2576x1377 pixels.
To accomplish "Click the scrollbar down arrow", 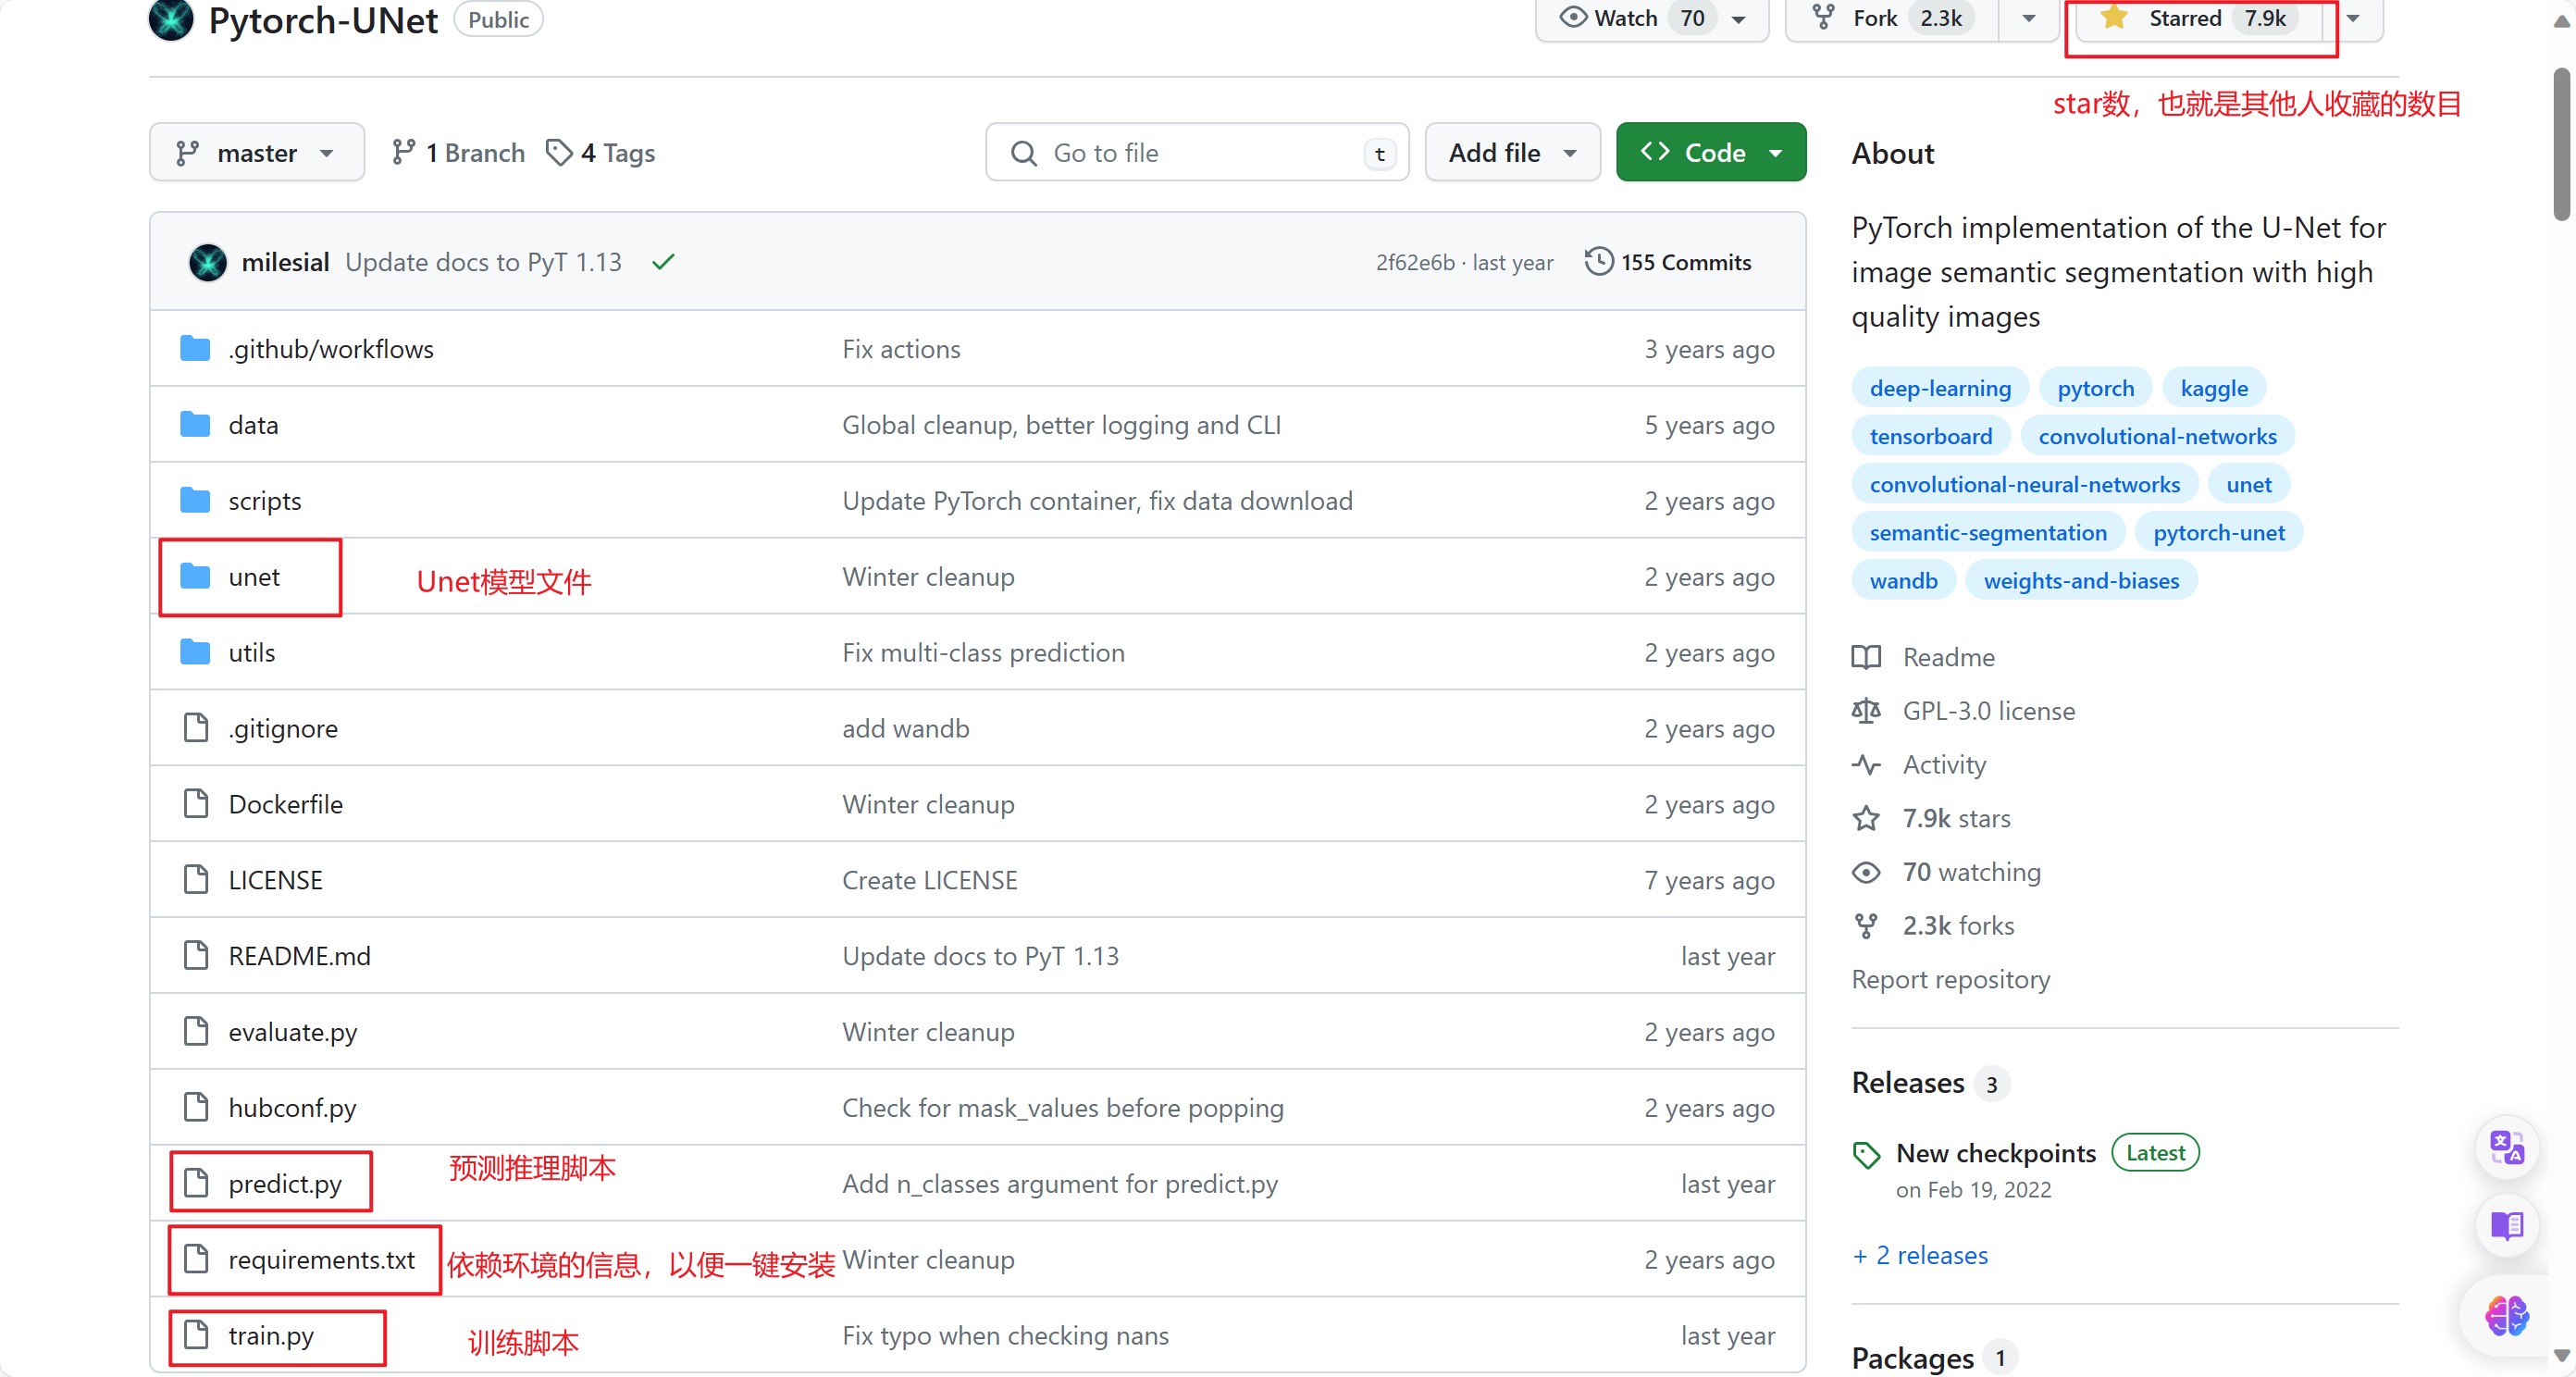I will pos(2561,1356).
